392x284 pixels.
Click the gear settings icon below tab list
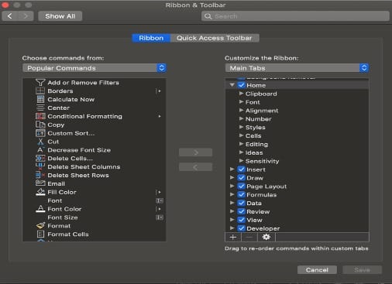click(266, 237)
